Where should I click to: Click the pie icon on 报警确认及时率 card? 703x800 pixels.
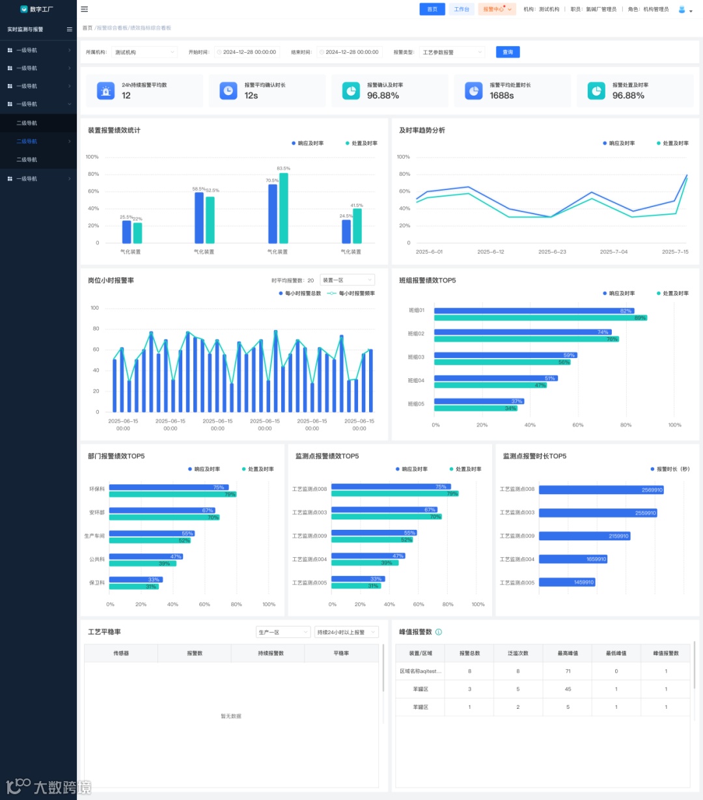tap(351, 90)
